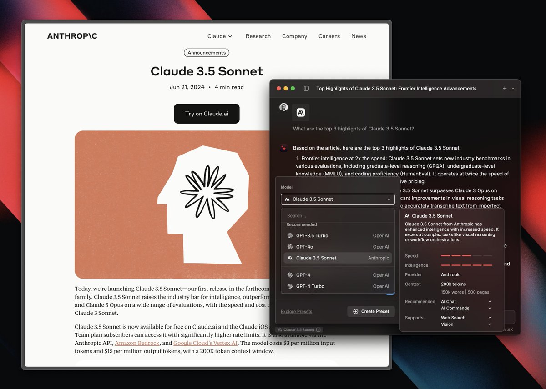The height and width of the screenshot is (389, 546).
Task: Click Try on Claude.ai button
Action: point(207,114)
